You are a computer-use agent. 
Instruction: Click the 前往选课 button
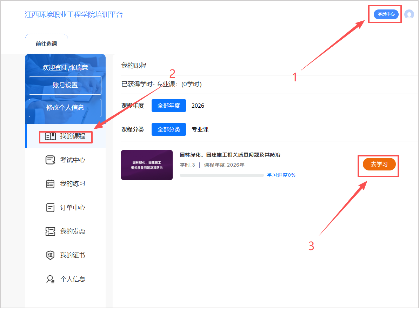[x=46, y=44]
